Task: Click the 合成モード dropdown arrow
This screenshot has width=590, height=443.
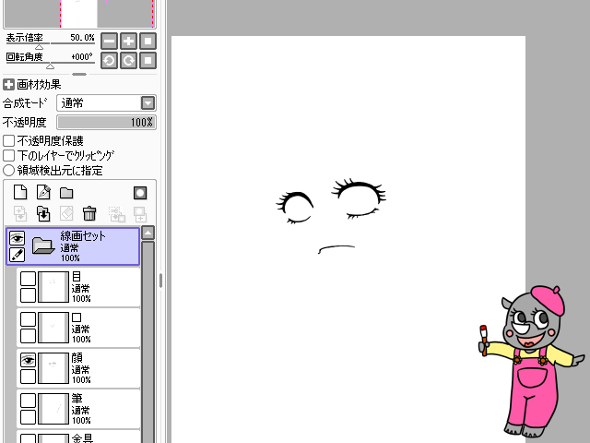Action: 147,102
